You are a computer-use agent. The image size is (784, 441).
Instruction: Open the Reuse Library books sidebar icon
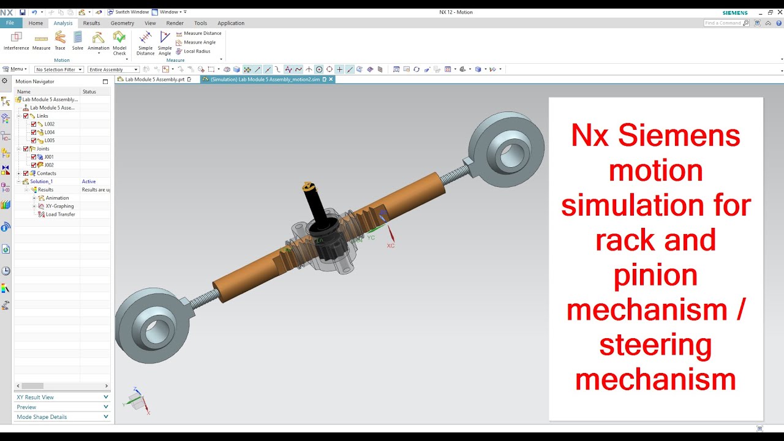point(6,205)
